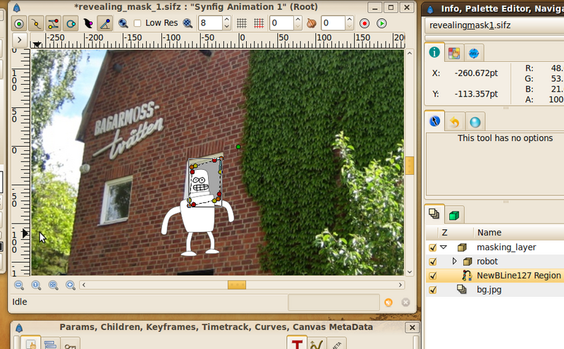Open the revealingmask1.sifz canvas selector
The image size is (564, 349).
[494, 25]
